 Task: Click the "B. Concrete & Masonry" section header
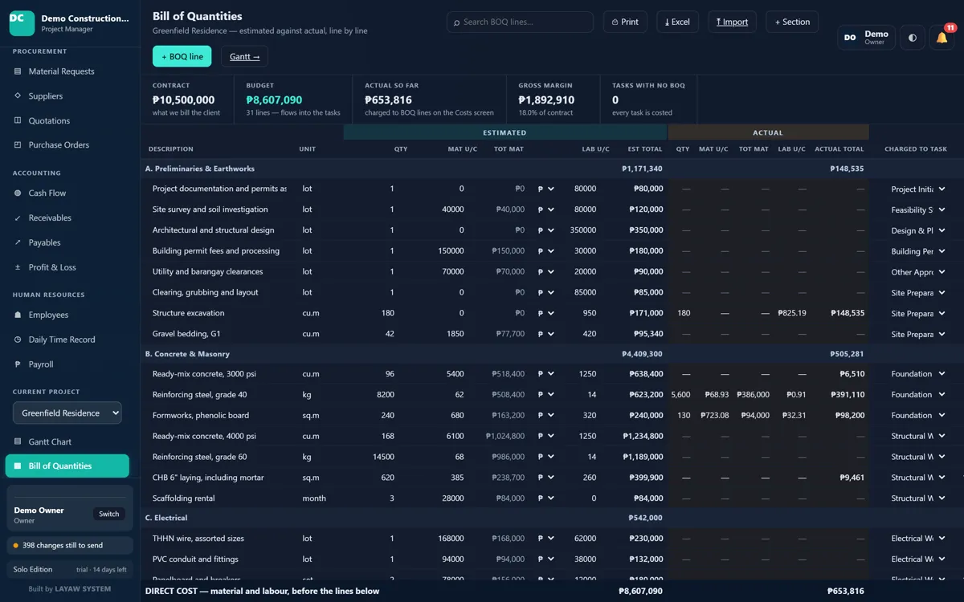point(187,354)
